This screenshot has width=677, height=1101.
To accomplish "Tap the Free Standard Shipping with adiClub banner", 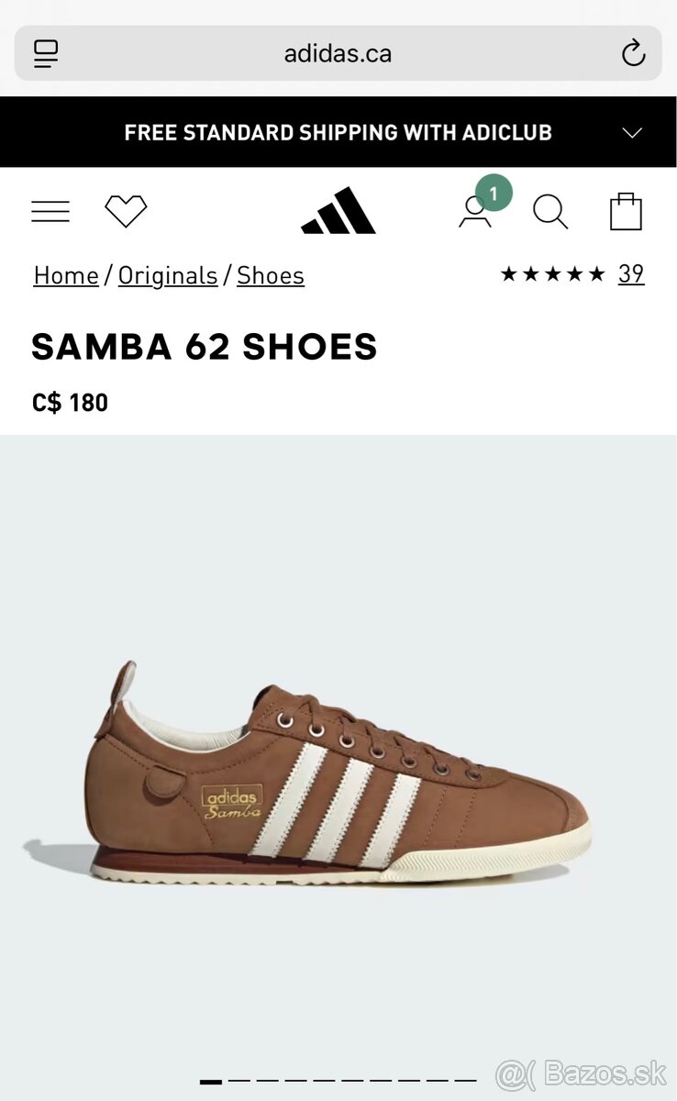I will click(x=338, y=132).
